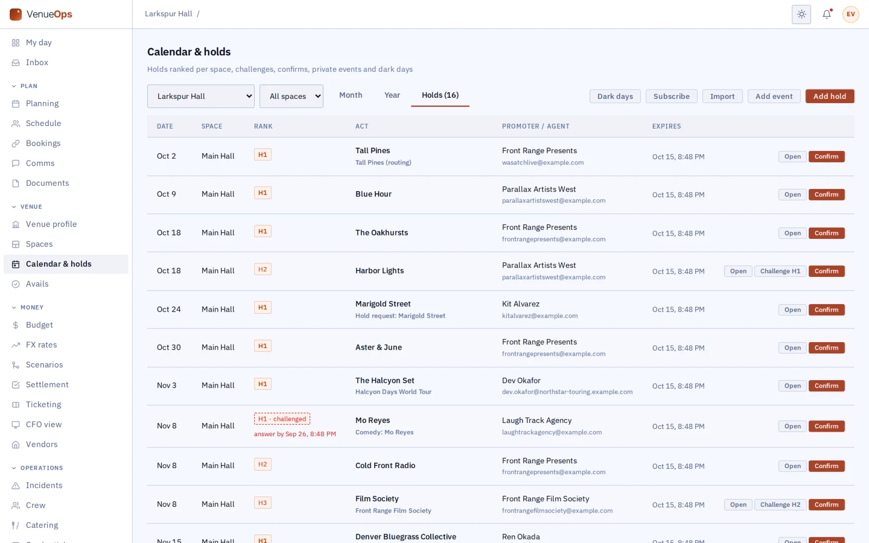Open the Inbox sidebar icon
This screenshot has height=543, width=869.
tap(16, 63)
